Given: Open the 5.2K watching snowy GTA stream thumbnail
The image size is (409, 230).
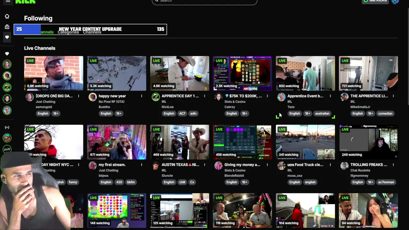Looking at the screenshot, I should (x=117, y=73).
